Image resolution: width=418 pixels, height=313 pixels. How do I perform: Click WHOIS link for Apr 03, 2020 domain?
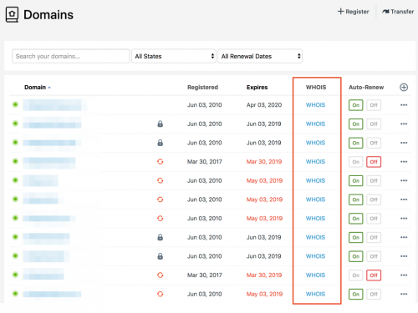[x=315, y=105]
